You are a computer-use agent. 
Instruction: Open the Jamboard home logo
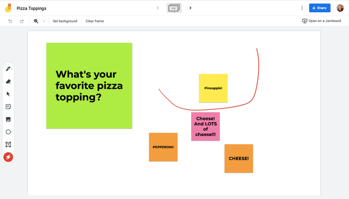tap(8, 8)
